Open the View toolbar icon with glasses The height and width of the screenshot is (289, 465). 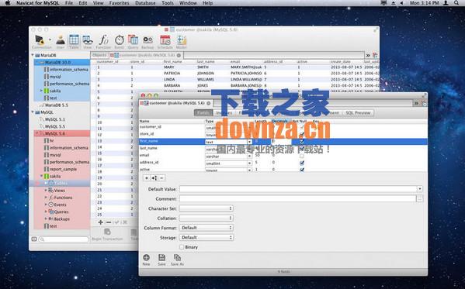88,42
